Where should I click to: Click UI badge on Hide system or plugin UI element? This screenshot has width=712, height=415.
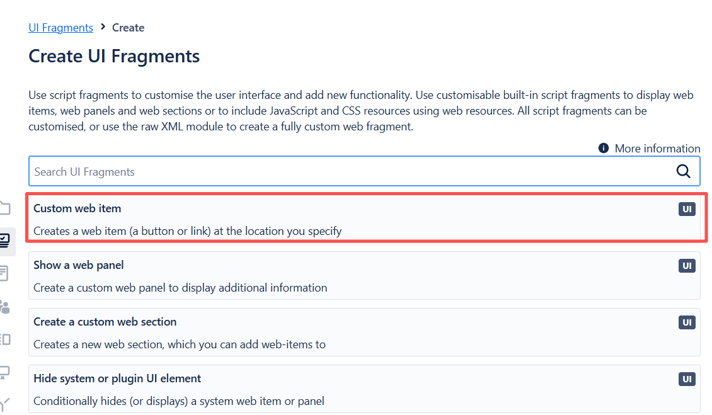pyautogui.click(x=687, y=379)
